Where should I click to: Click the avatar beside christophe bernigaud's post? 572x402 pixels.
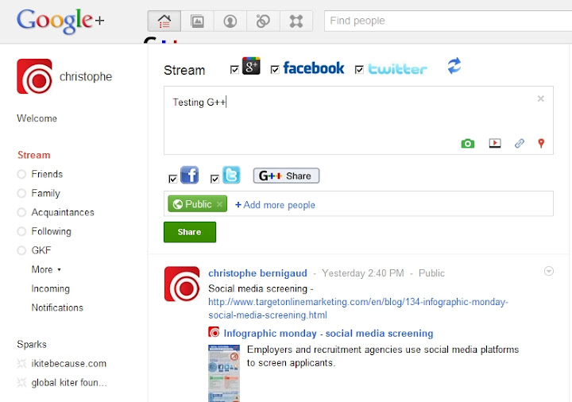tap(182, 284)
